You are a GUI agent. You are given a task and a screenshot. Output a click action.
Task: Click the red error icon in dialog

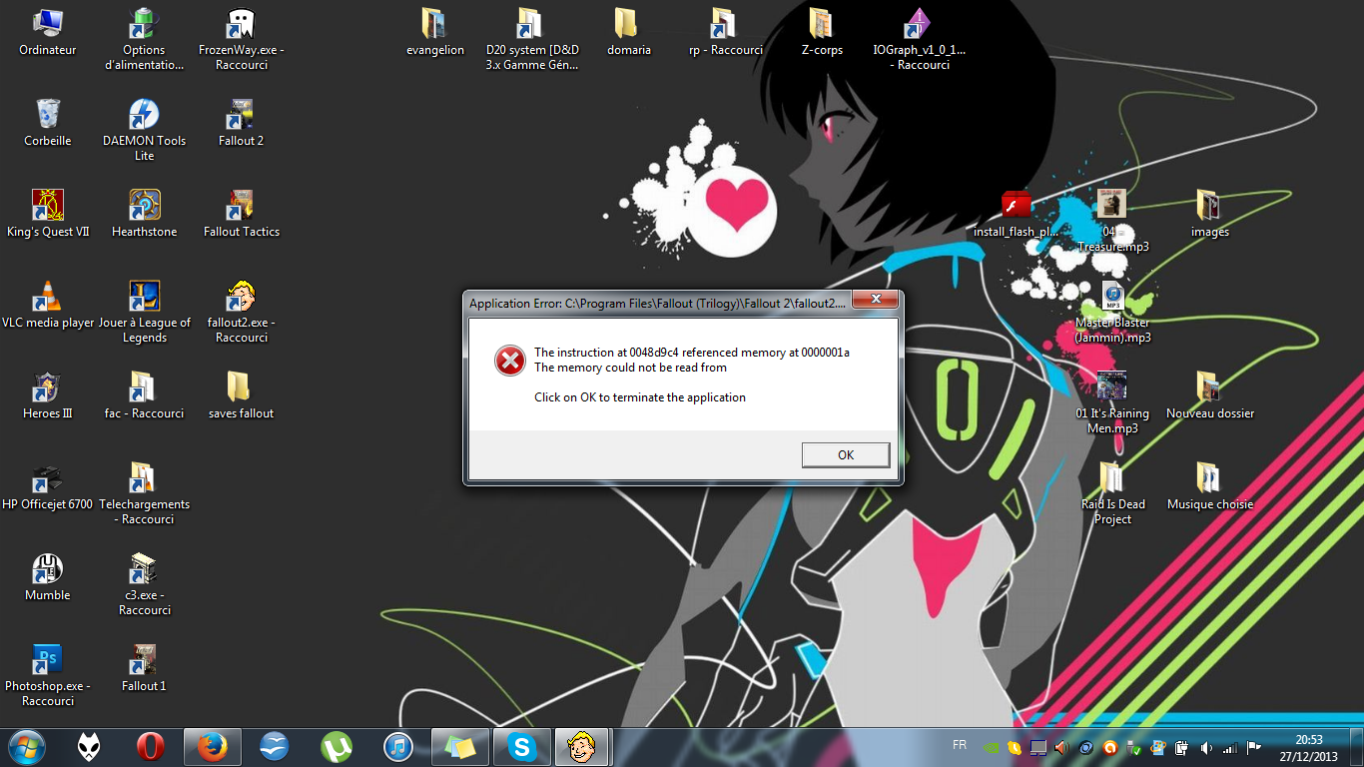(510, 361)
